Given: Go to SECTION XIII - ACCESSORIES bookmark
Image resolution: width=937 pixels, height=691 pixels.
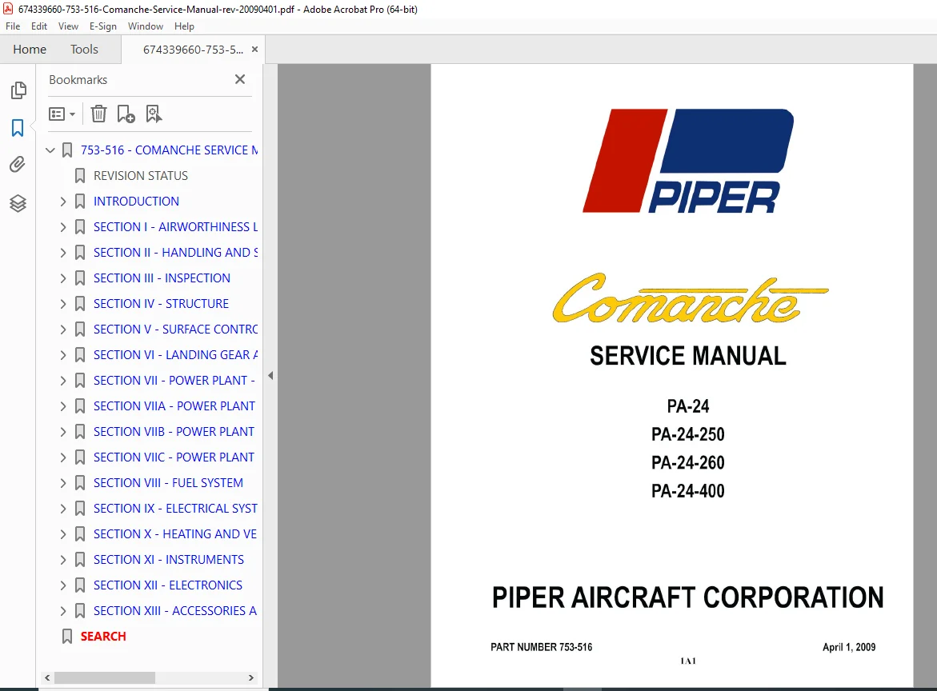Looking at the screenshot, I should coord(175,611).
